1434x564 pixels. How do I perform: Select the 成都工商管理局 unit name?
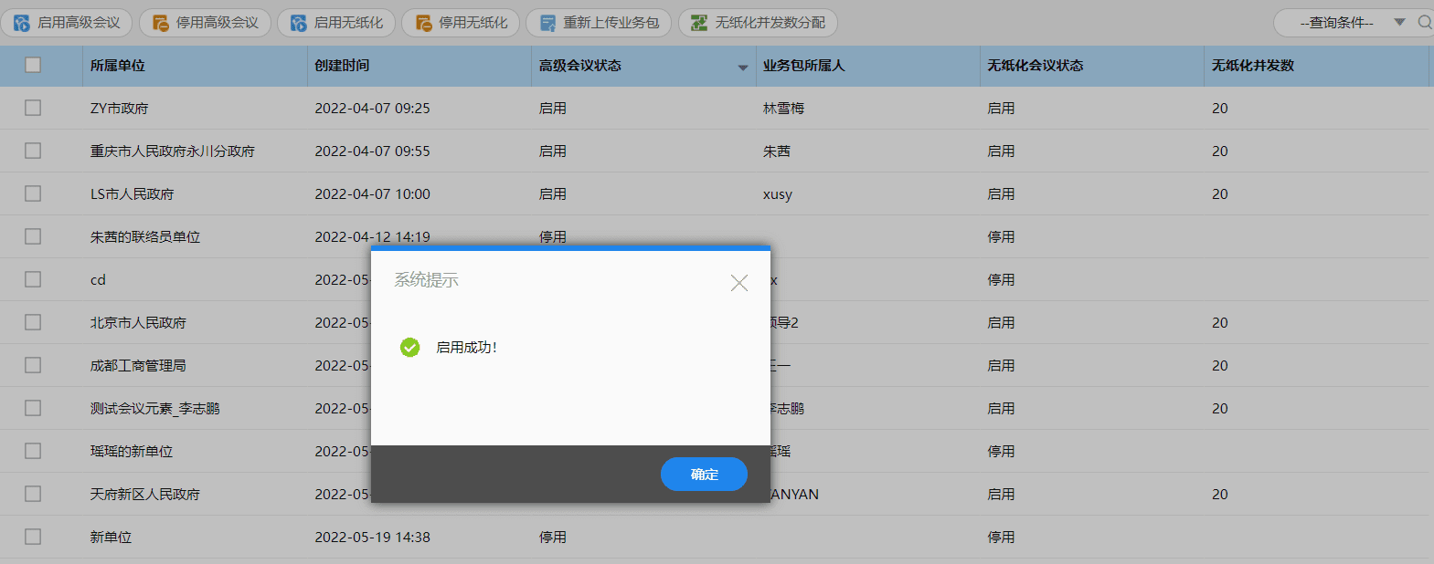coord(137,365)
